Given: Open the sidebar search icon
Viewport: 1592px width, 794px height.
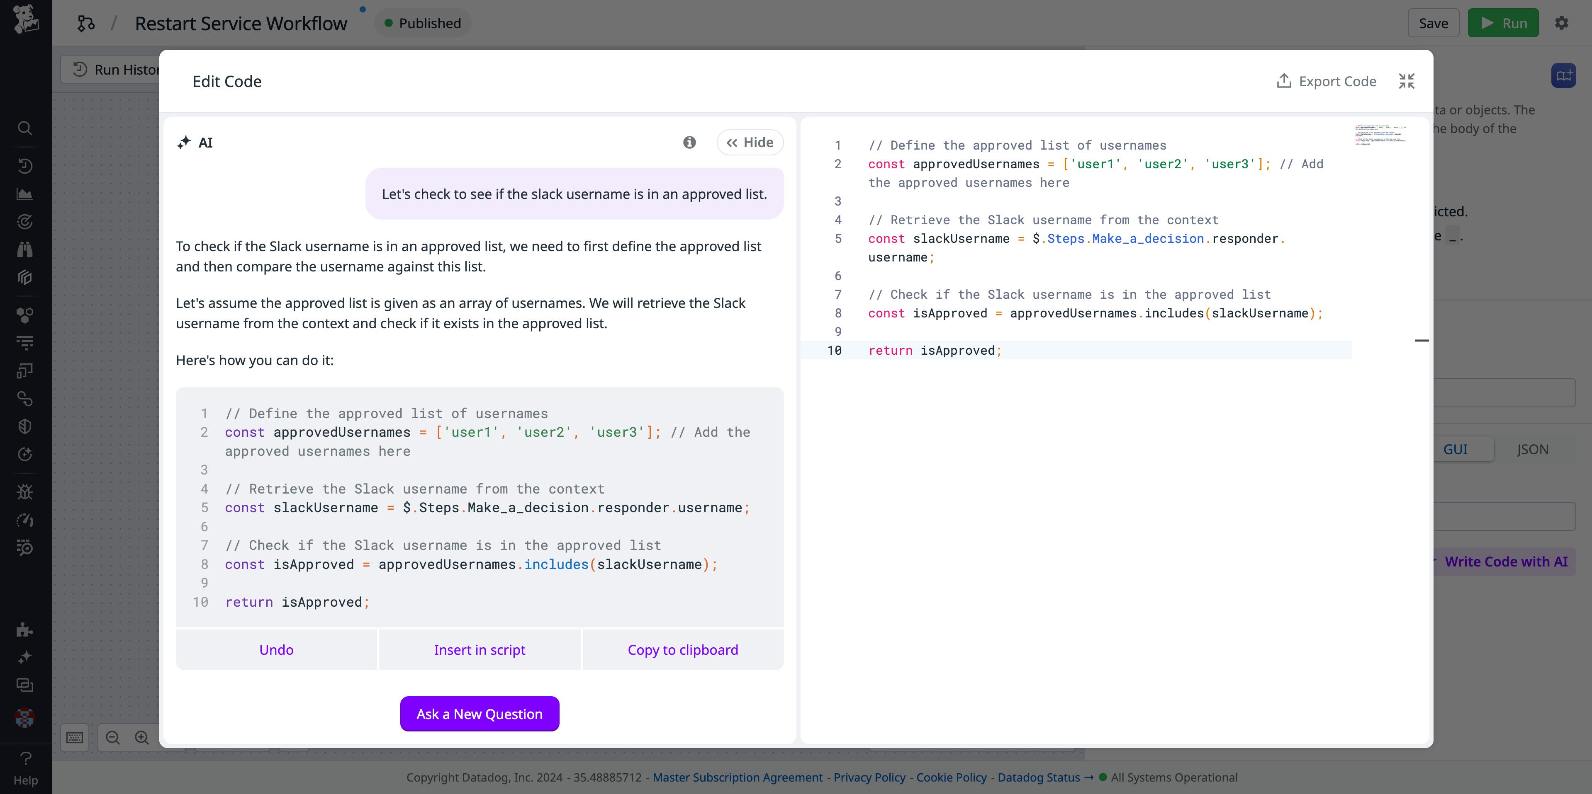Looking at the screenshot, I should [25, 128].
